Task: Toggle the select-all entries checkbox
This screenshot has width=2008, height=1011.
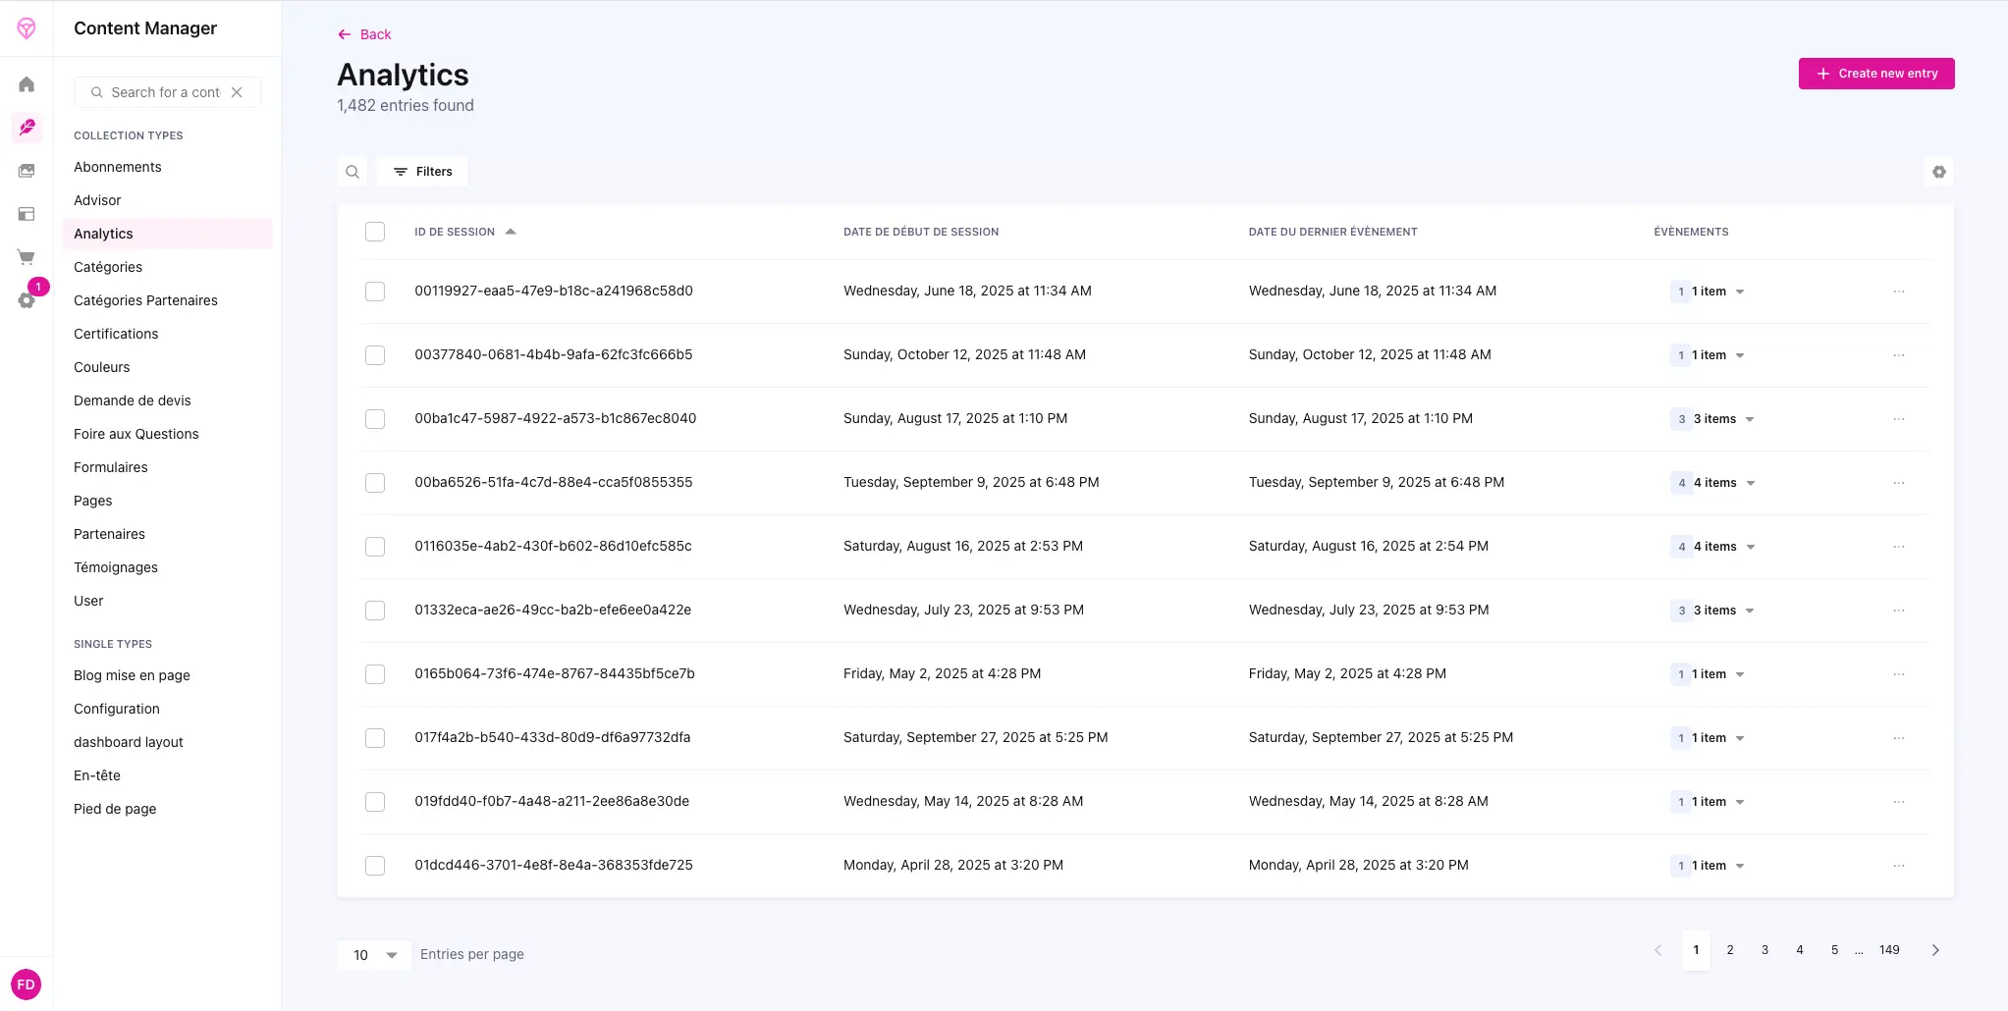Action: pyautogui.click(x=375, y=232)
